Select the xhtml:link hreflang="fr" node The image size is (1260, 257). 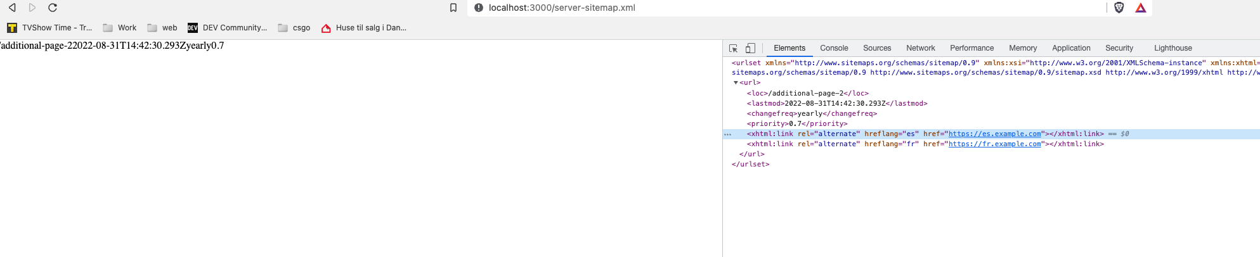point(925,144)
